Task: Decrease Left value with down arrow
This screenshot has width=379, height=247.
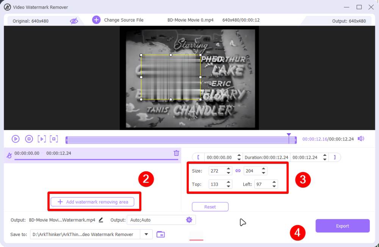Action: [x=274, y=186]
